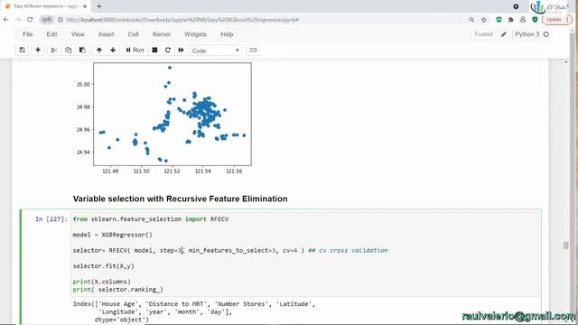Screen dimensions: 578x325
Task: Click the kernel idle circle indicator
Action: (x=546, y=34)
